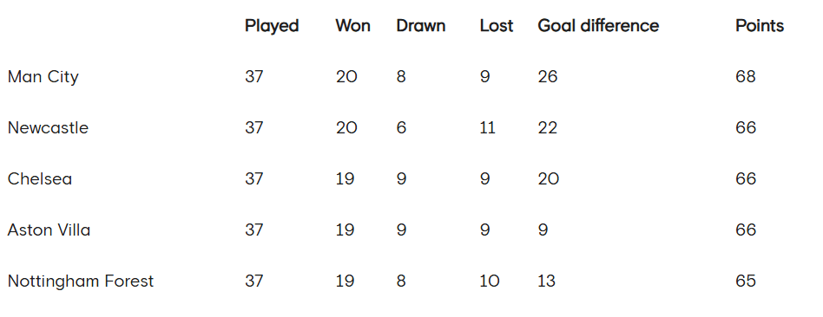Click Man City's 68 points value
This screenshot has width=823, height=317.
coord(746,77)
